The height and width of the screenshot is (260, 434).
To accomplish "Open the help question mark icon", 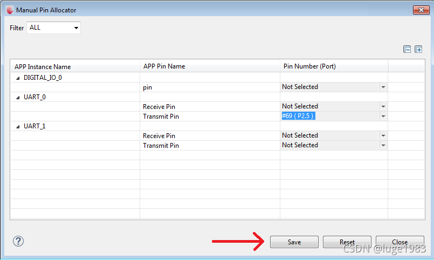I will 18,241.
